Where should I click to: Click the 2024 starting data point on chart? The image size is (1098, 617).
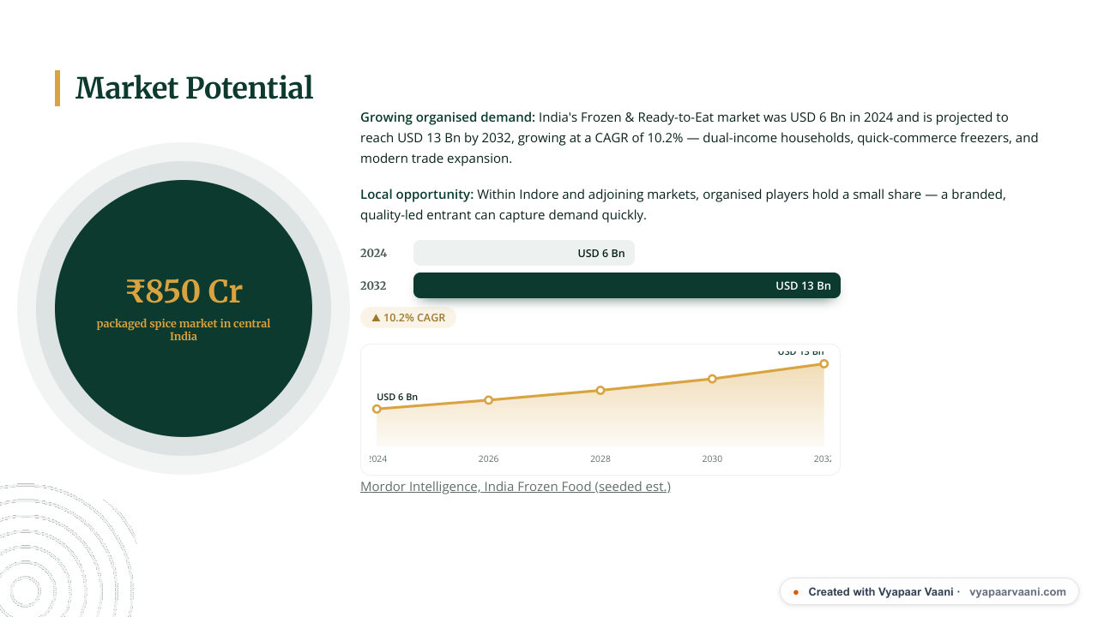pyautogui.click(x=377, y=410)
